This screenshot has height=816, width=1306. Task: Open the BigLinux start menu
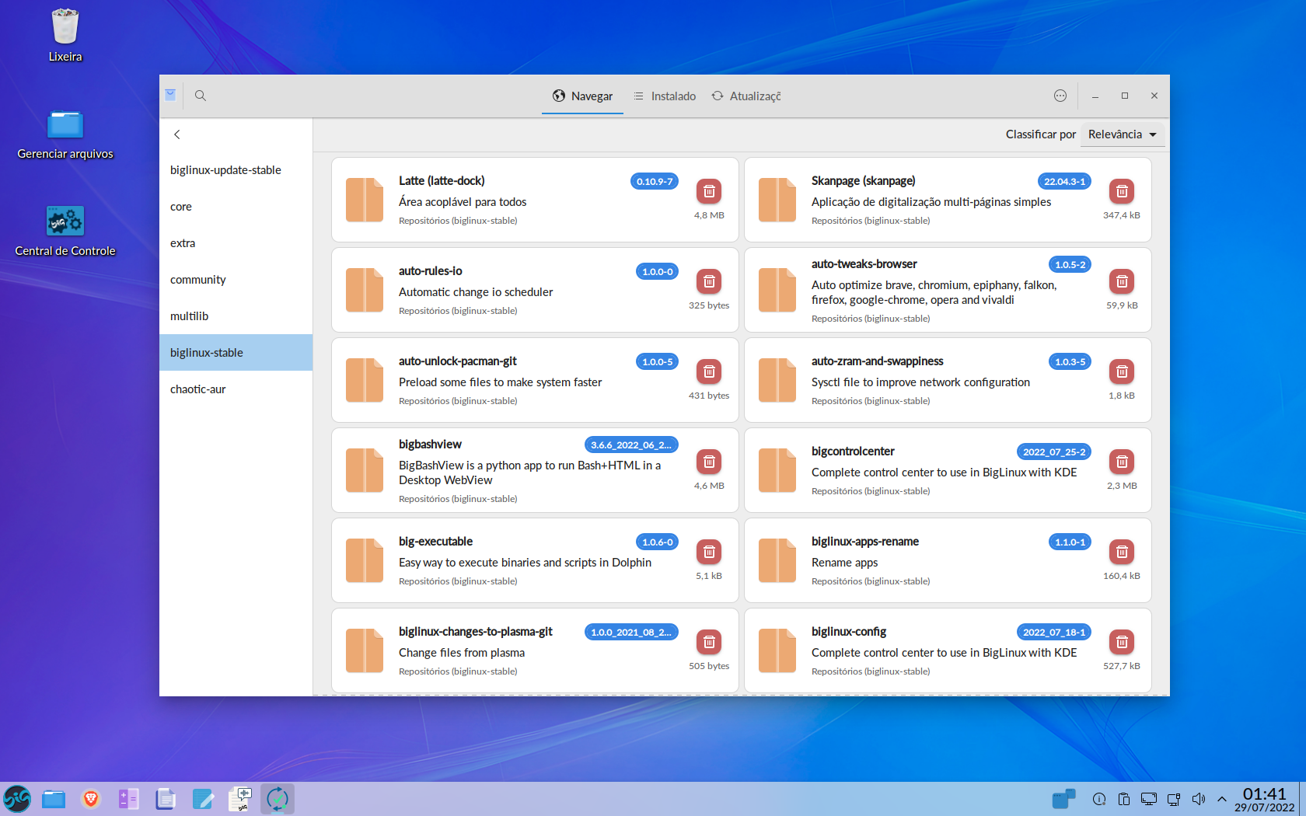point(17,799)
